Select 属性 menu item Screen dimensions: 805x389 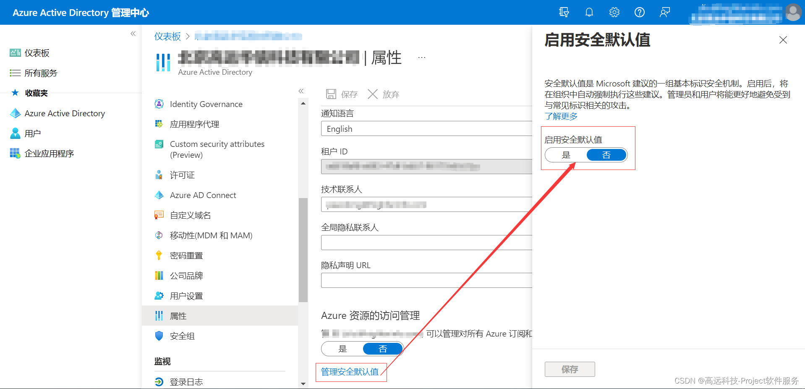coord(220,316)
